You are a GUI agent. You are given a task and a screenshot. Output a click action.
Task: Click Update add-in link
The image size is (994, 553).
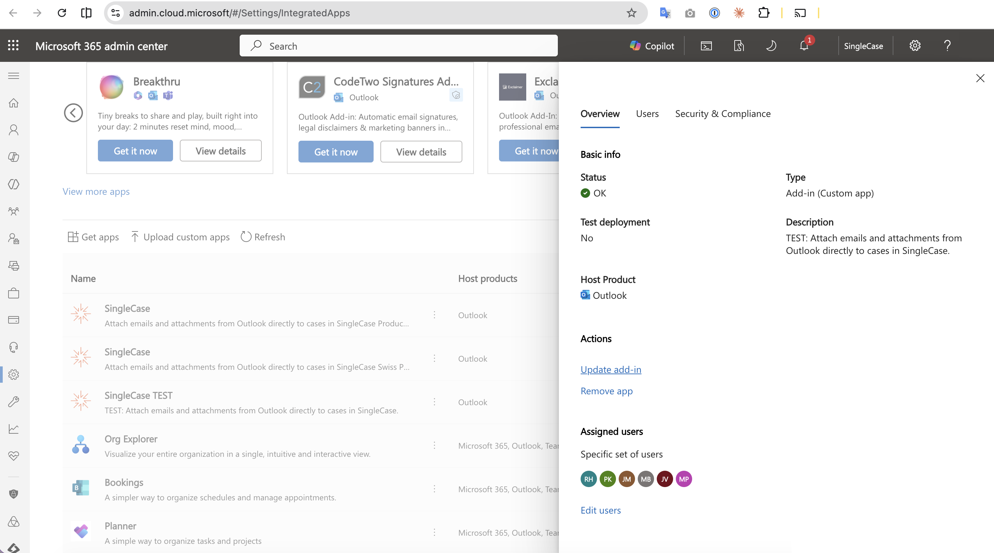pos(611,369)
